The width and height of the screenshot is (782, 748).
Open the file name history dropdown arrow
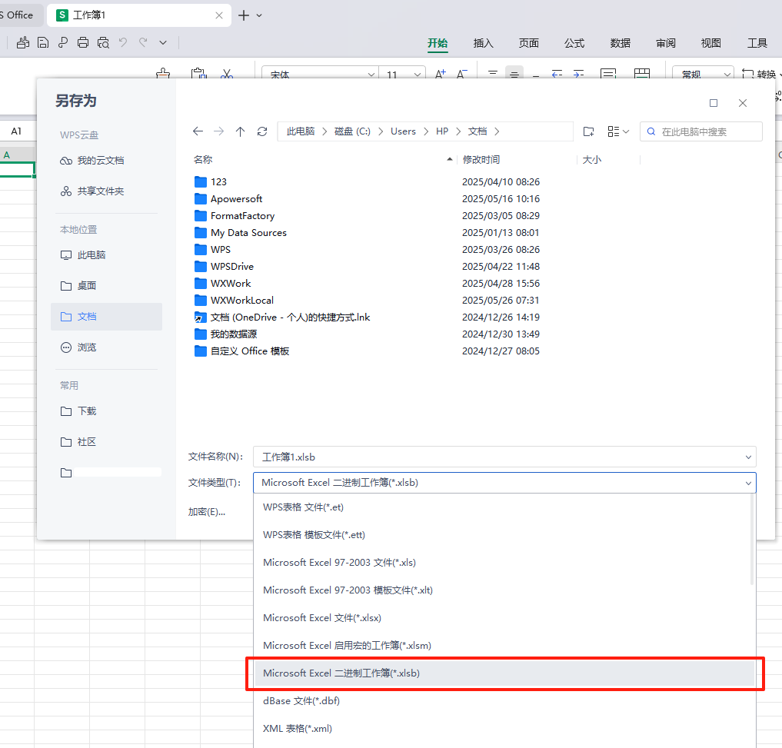pyautogui.click(x=748, y=457)
